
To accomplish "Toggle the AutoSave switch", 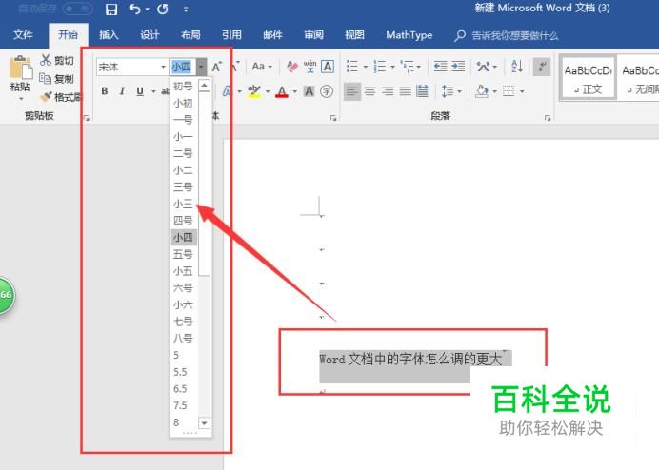I will point(78,9).
